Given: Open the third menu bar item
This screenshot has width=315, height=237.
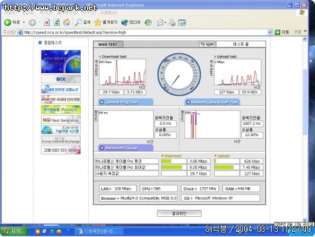Looking at the screenshot, I should [x=46, y=13].
